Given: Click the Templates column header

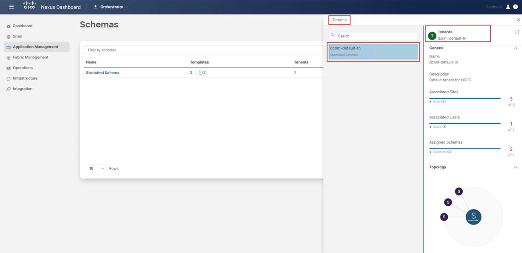Looking at the screenshot, I should [199, 62].
